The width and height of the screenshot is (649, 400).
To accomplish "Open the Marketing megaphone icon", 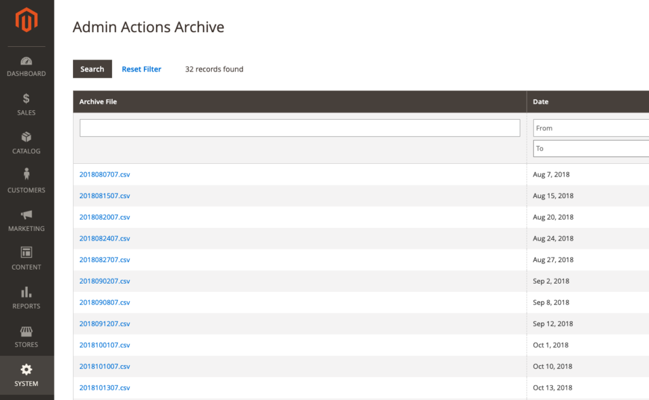I will coord(27,215).
